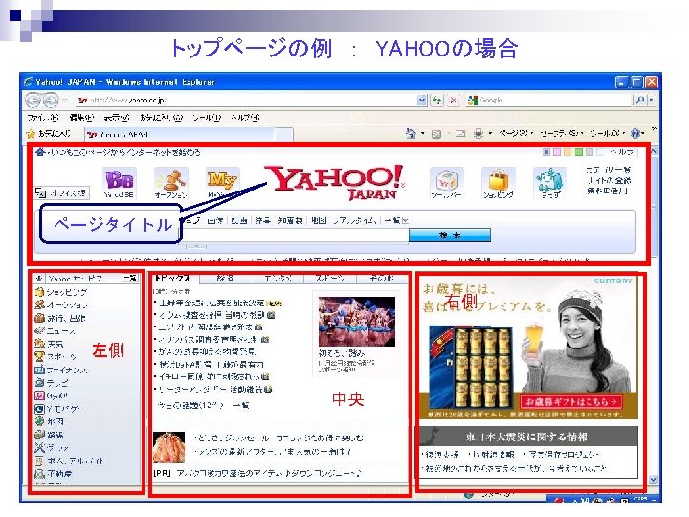Open the illumination news photo thumbnail
Image resolution: width=689 pixels, height=517 pixels.
(356, 322)
